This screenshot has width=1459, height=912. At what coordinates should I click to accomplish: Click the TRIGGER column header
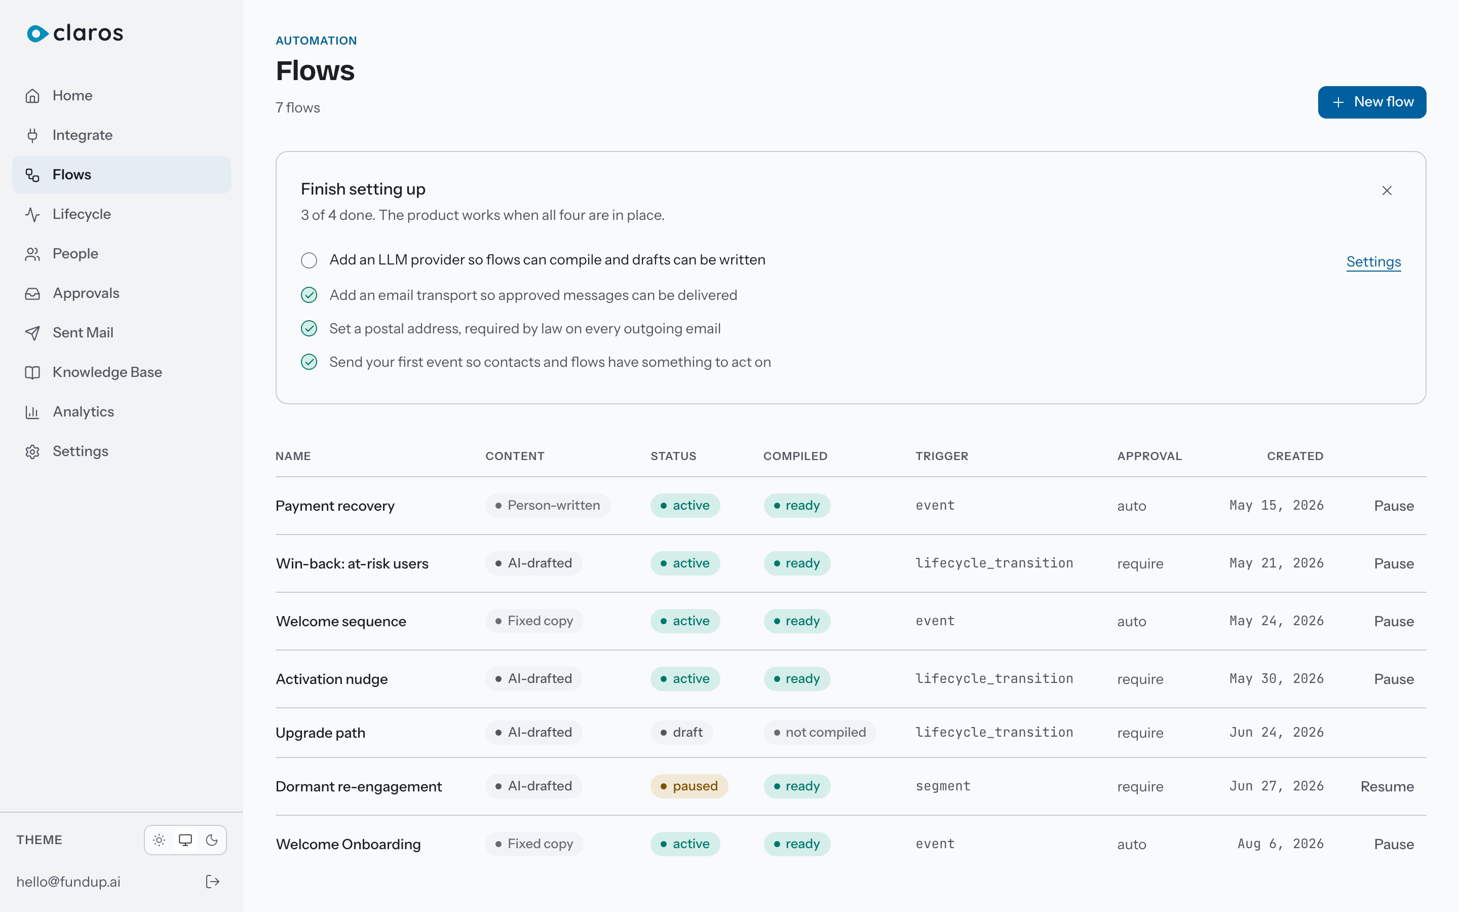point(942,457)
